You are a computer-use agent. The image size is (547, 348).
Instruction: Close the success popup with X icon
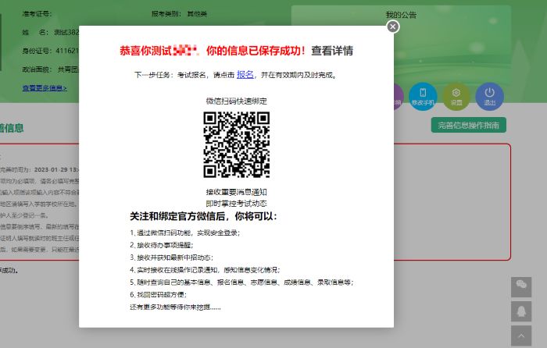(393, 27)
